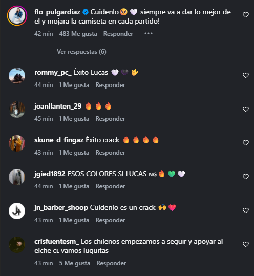
Task: Click Responder under crisfuentesm_'s comment
Action: pyautogui.click(x=111, y=263)
